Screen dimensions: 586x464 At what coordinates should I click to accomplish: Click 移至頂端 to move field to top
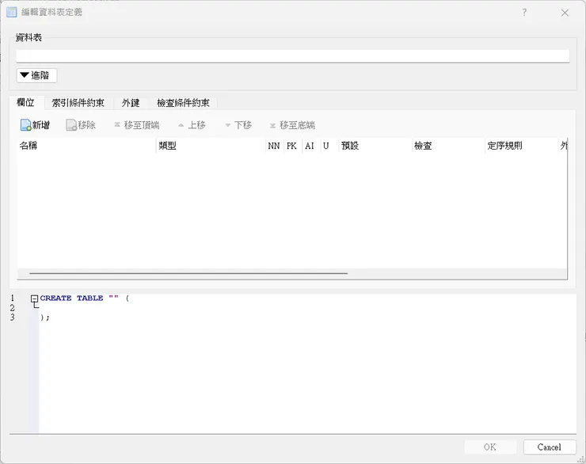137,125
